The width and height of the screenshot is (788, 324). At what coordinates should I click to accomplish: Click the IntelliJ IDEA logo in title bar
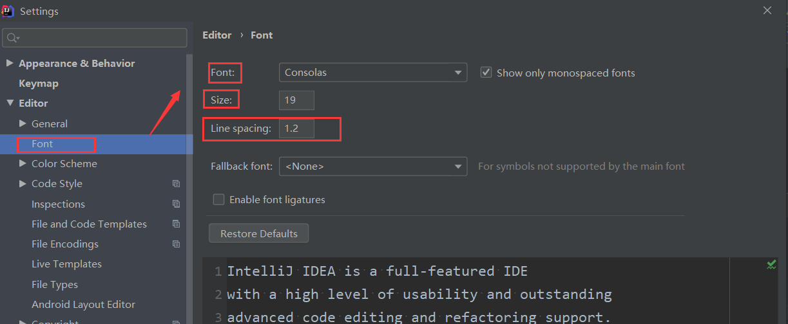click(8, 11)
